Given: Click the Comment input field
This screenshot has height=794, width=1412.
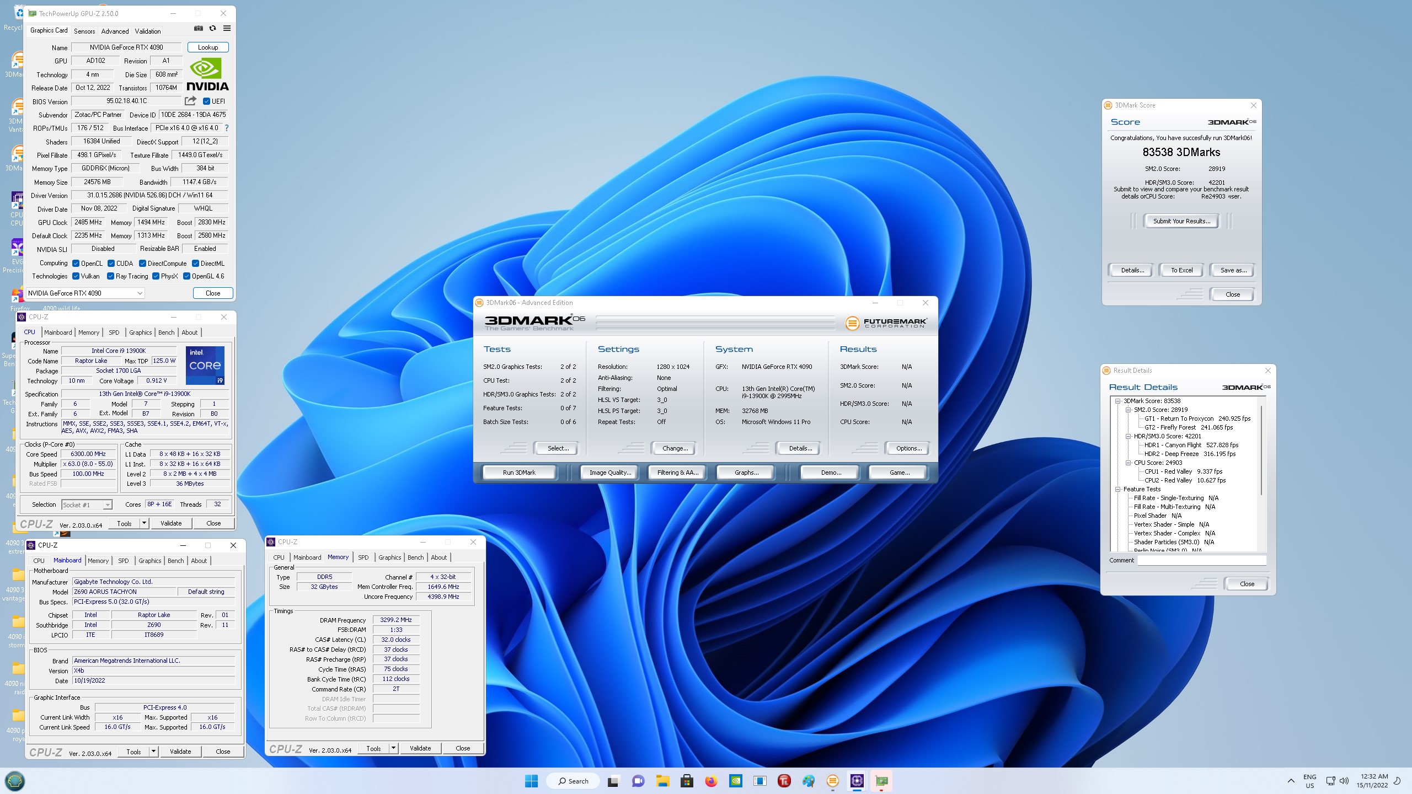Looking at the screenshot, I should (x=1202, y=560).
